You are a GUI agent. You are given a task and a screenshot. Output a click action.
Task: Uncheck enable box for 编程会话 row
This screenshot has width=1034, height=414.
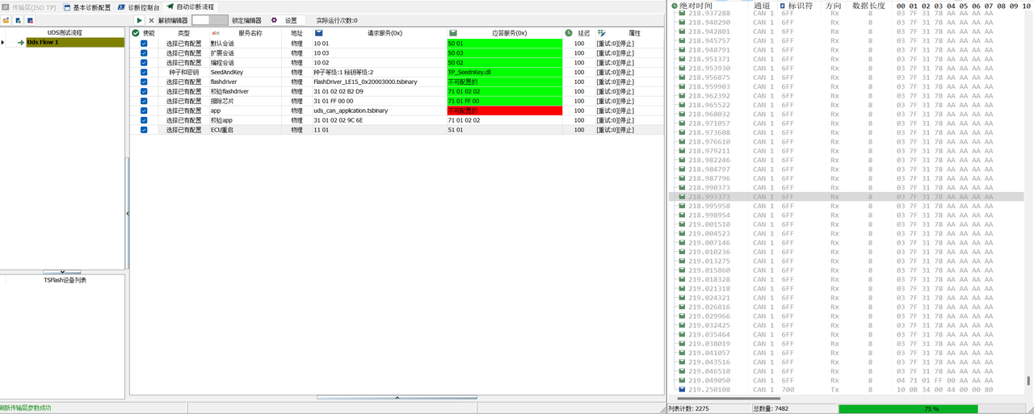(144, 62)
